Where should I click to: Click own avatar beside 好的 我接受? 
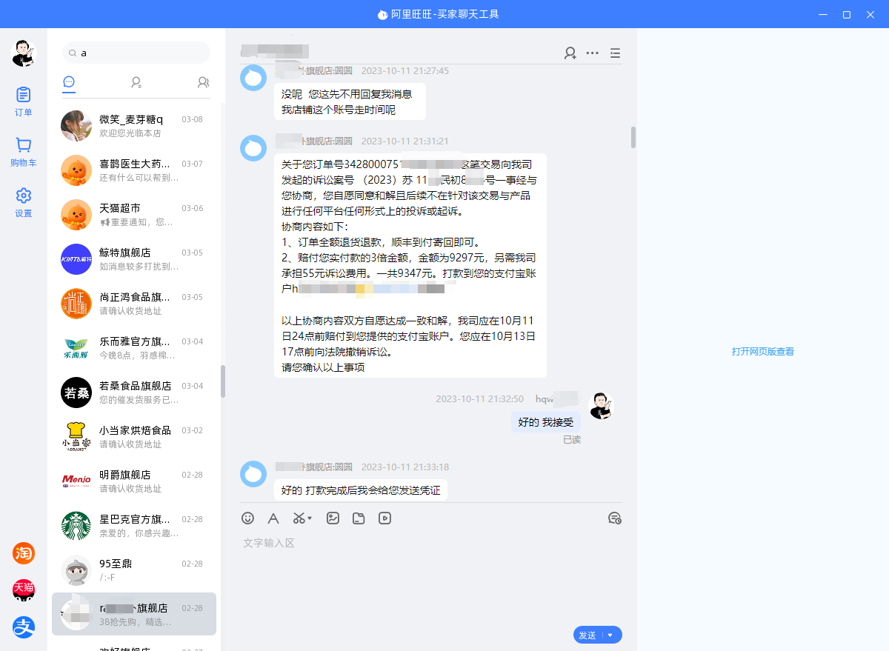point(601,406)
